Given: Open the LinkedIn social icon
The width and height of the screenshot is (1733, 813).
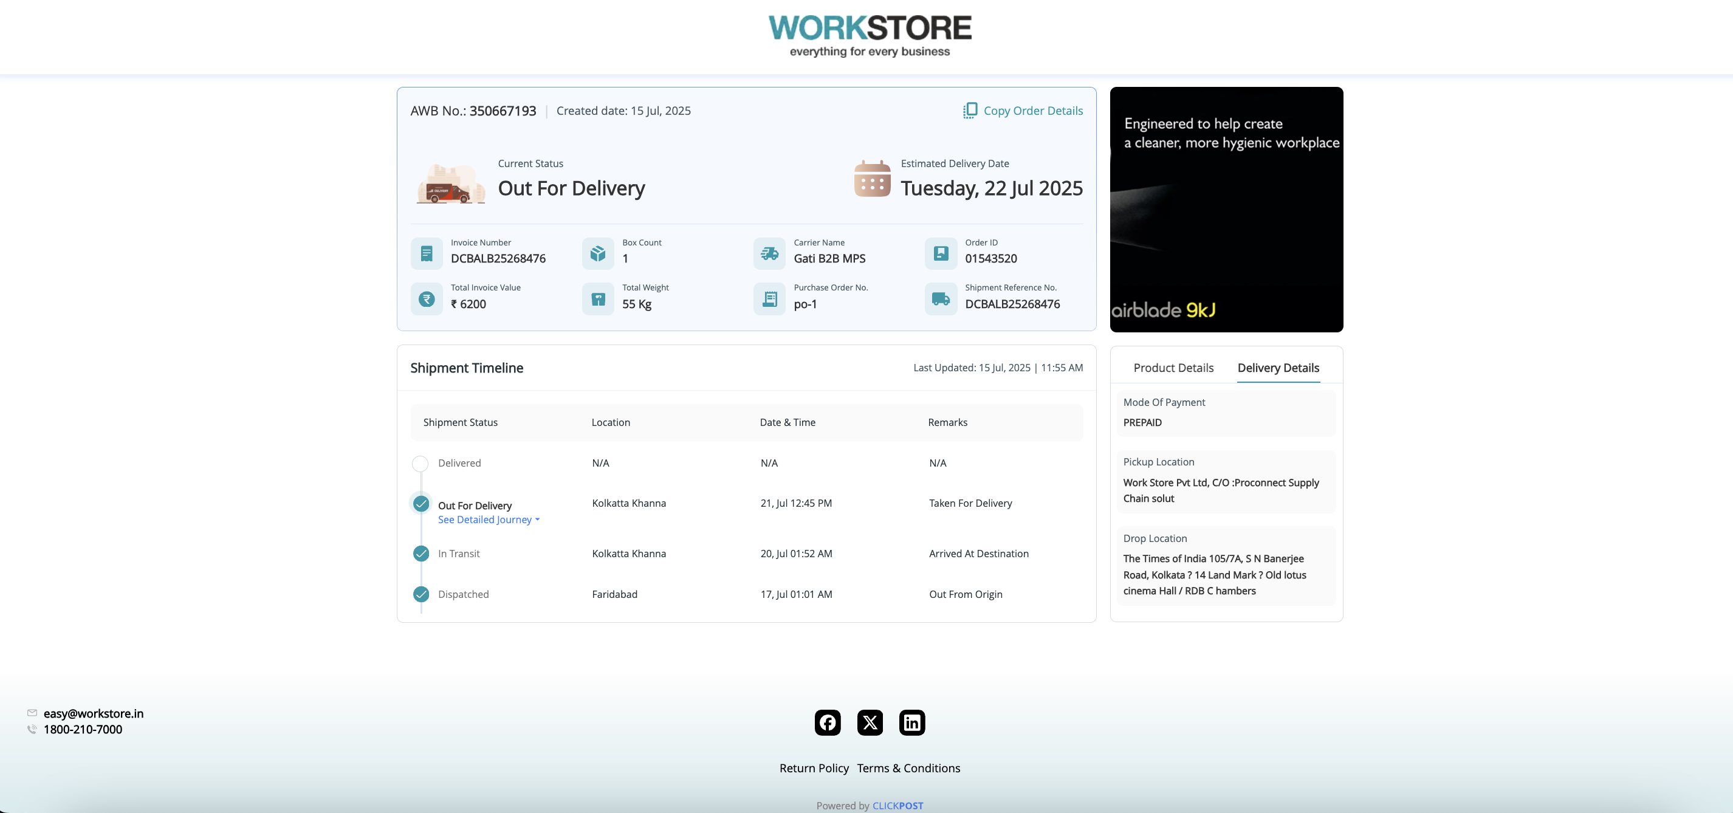Looking at the screenshot, I should 912,722.
